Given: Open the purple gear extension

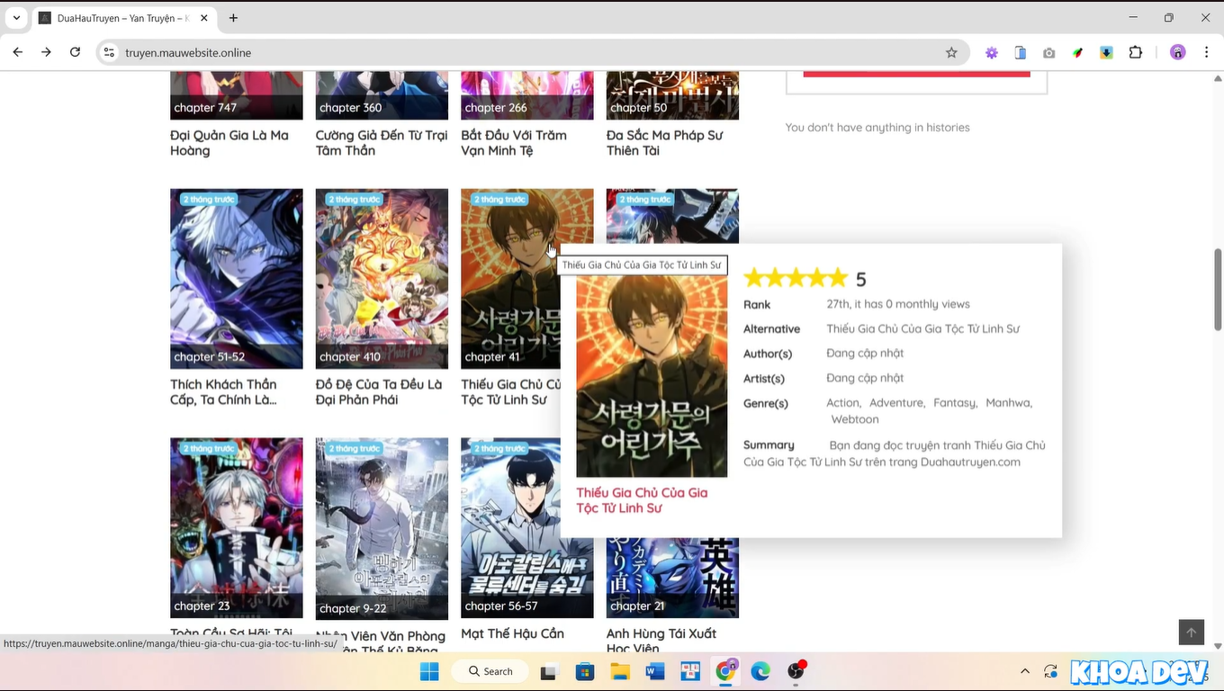Looking at the screenshot, I should click(992, 52).
